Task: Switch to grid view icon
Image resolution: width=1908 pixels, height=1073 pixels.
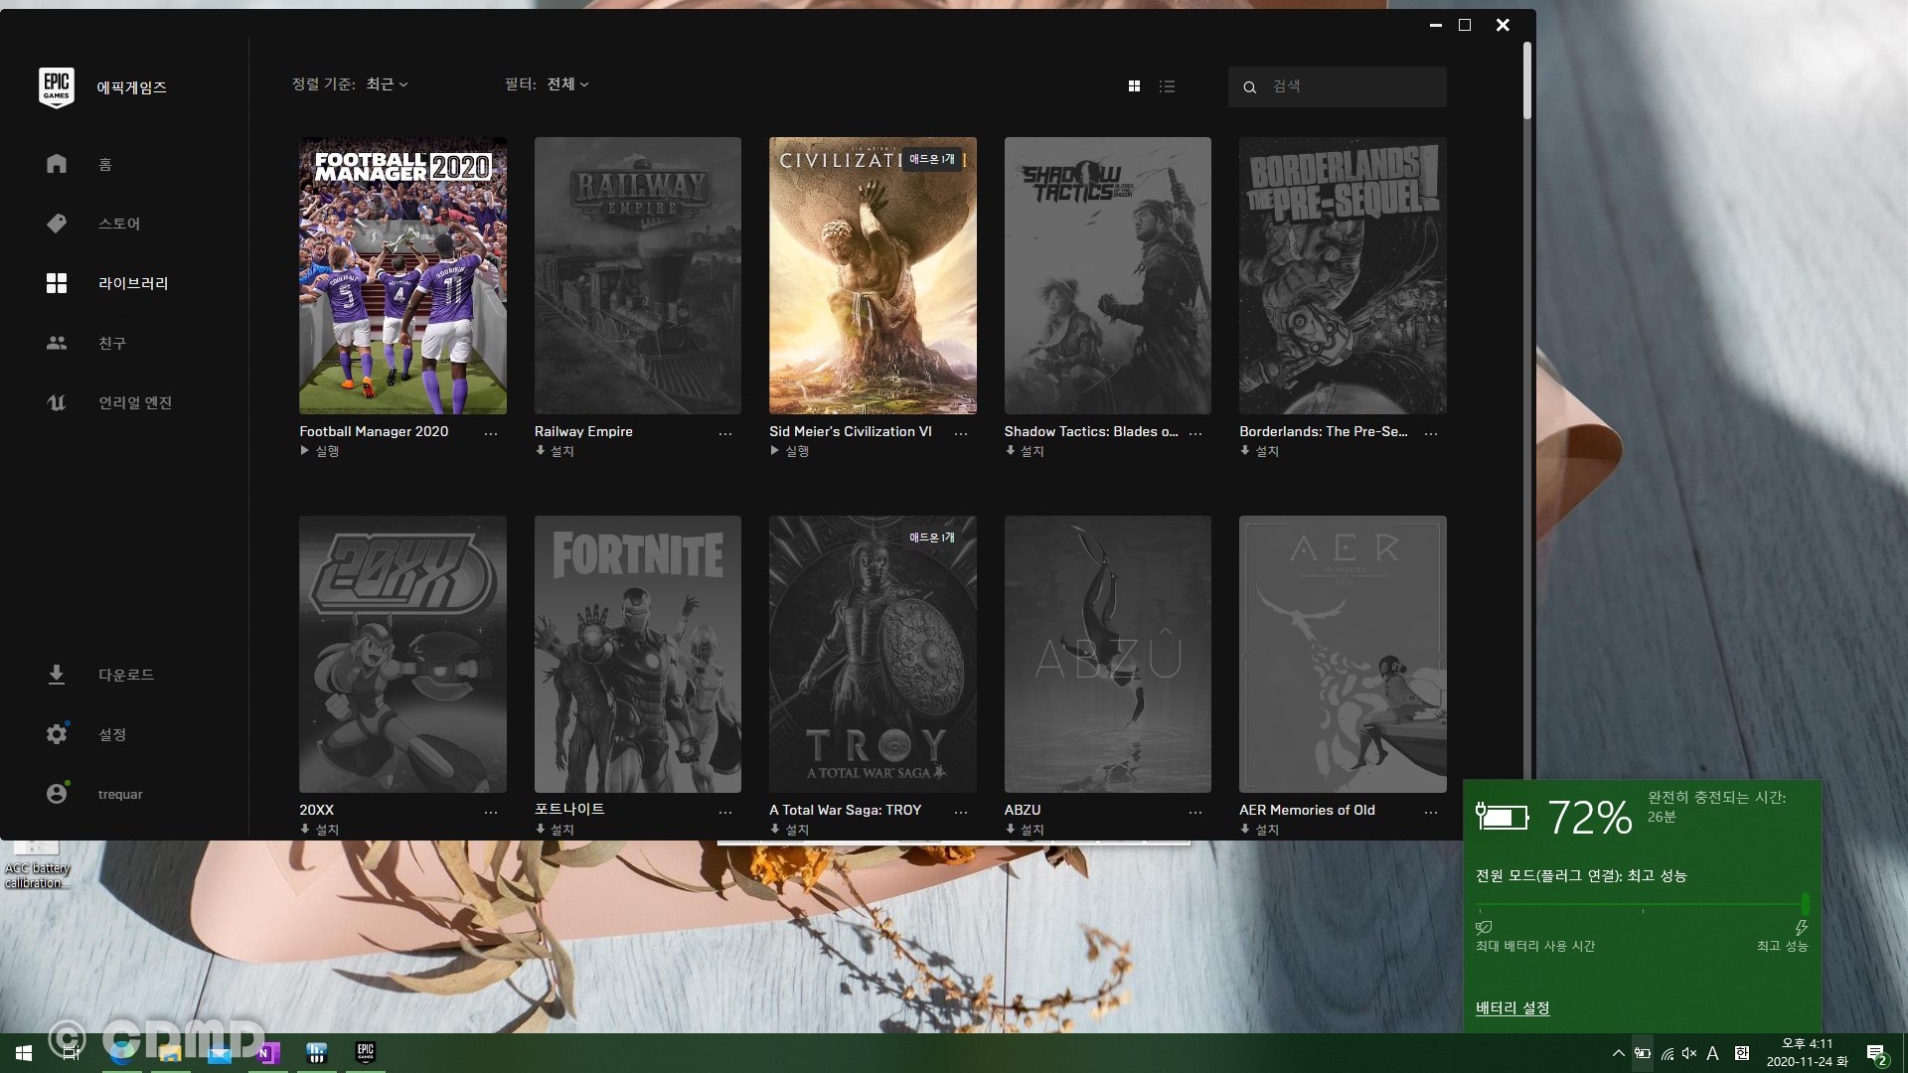Action: coord(1134,86)
